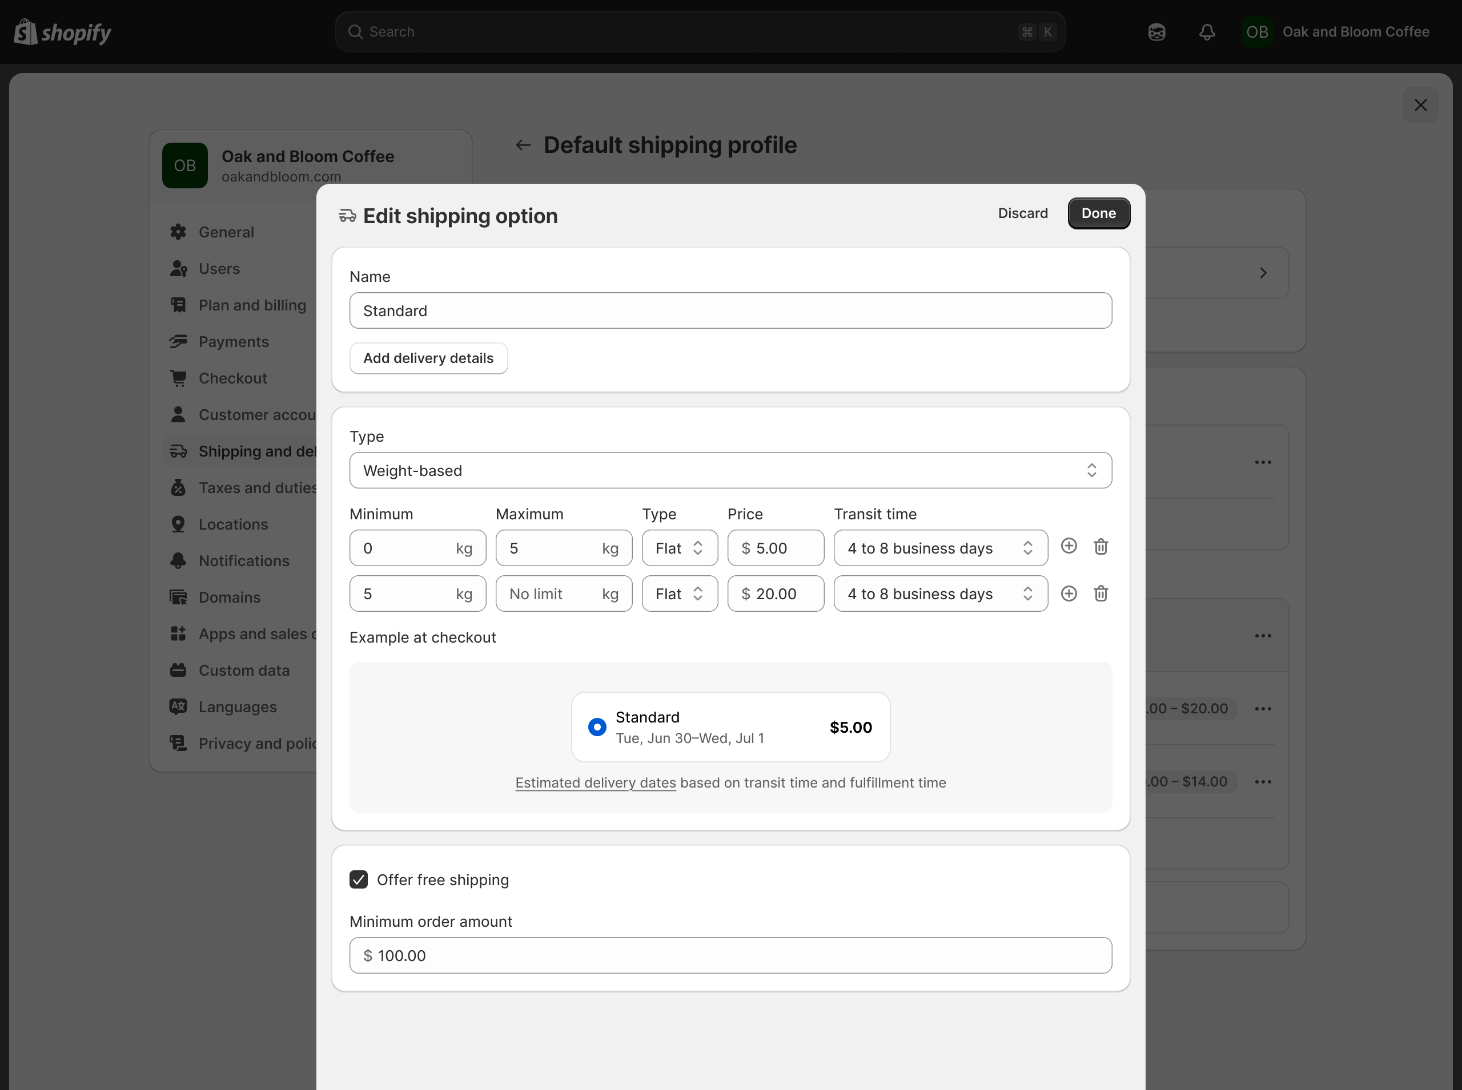Click the Users icon in sidebar
Screen dimensions: 1462x1090
tap(178, 269)
